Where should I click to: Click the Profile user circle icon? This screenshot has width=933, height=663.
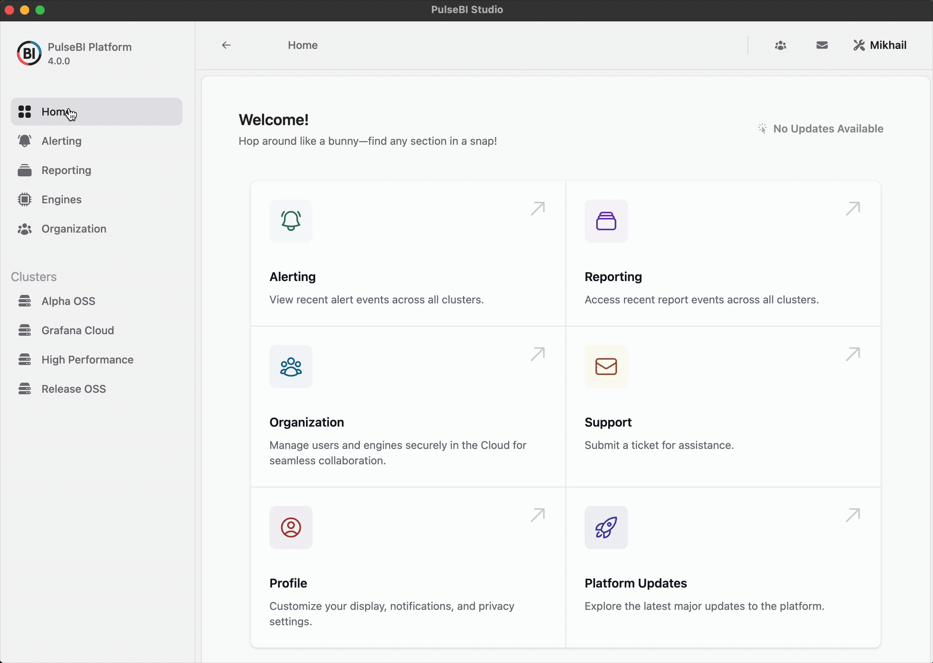(291, 527)
